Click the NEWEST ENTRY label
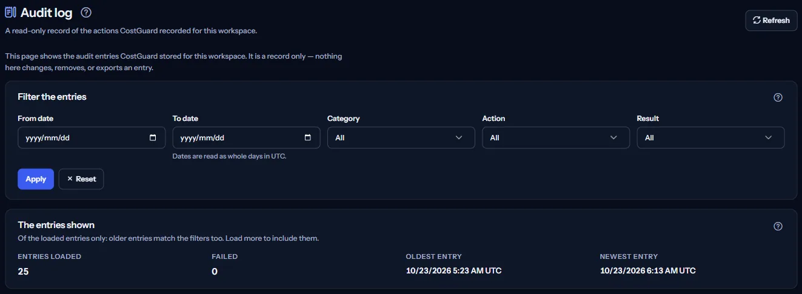This screenshot has width=802, height=294. click(x=629, y=256)
